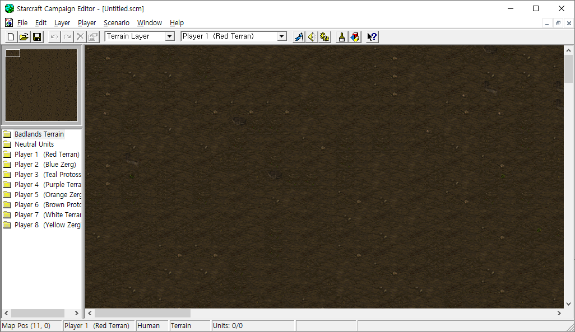Click the tree panel's horizontal scrollbar thumb
The width and height of the screenshot is (575, 332).
pos(38,314)
